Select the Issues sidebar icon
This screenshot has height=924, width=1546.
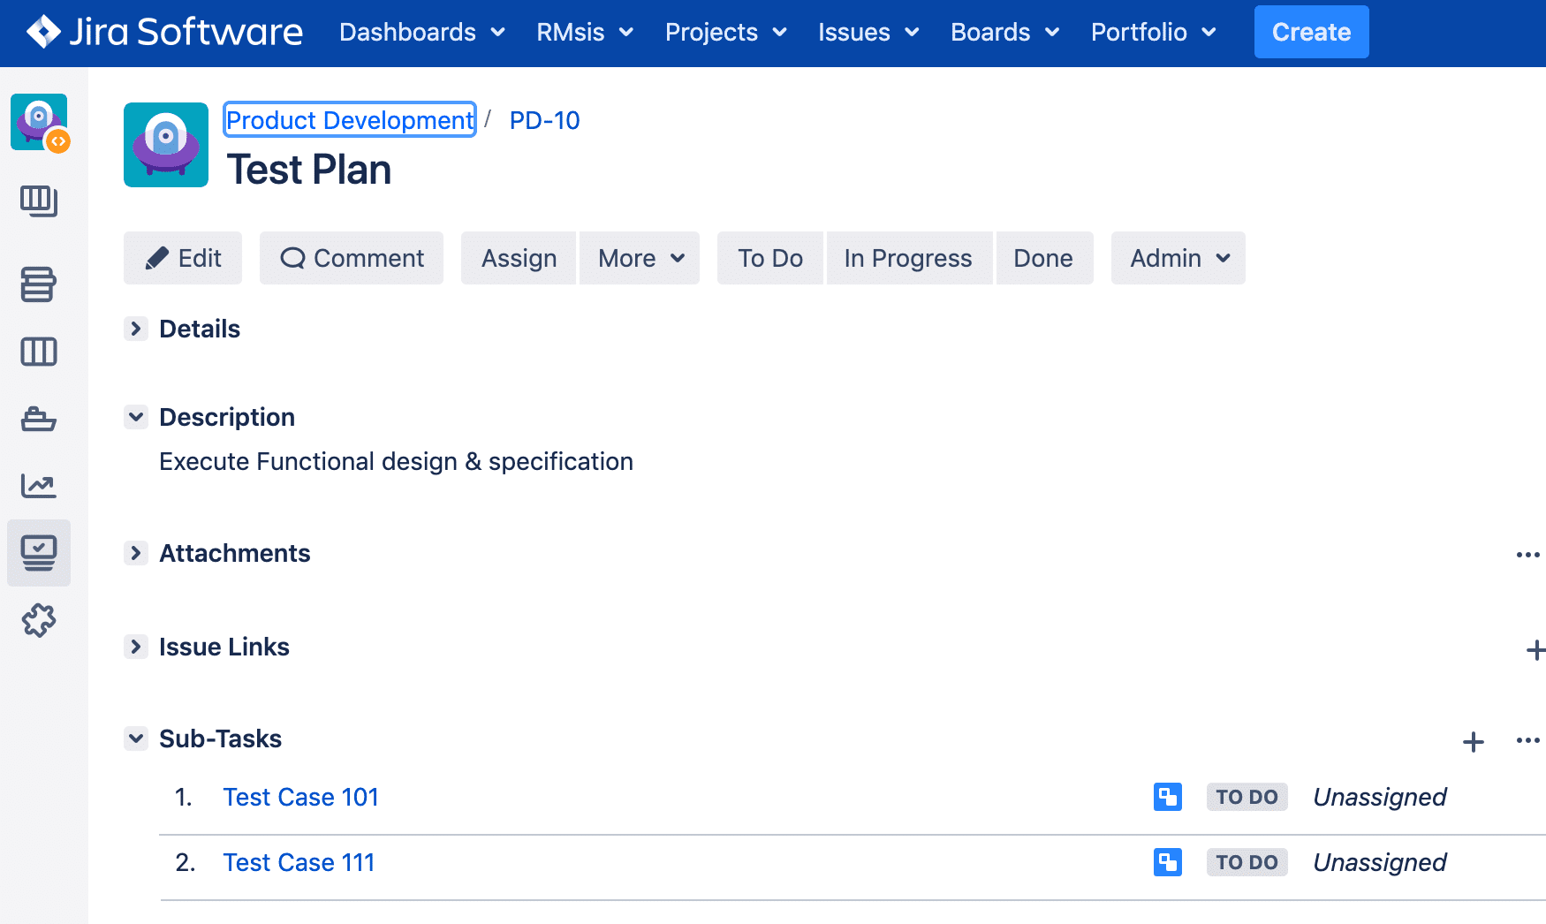click(x=39, y=553)
